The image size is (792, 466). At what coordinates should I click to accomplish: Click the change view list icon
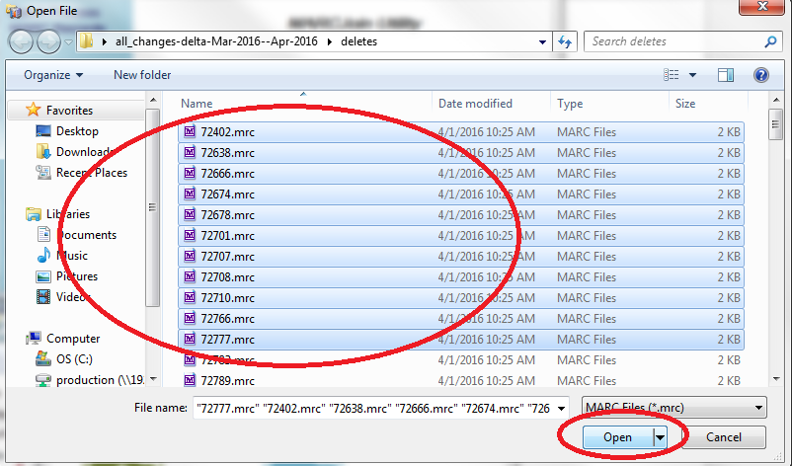click(x=671, y=75)
